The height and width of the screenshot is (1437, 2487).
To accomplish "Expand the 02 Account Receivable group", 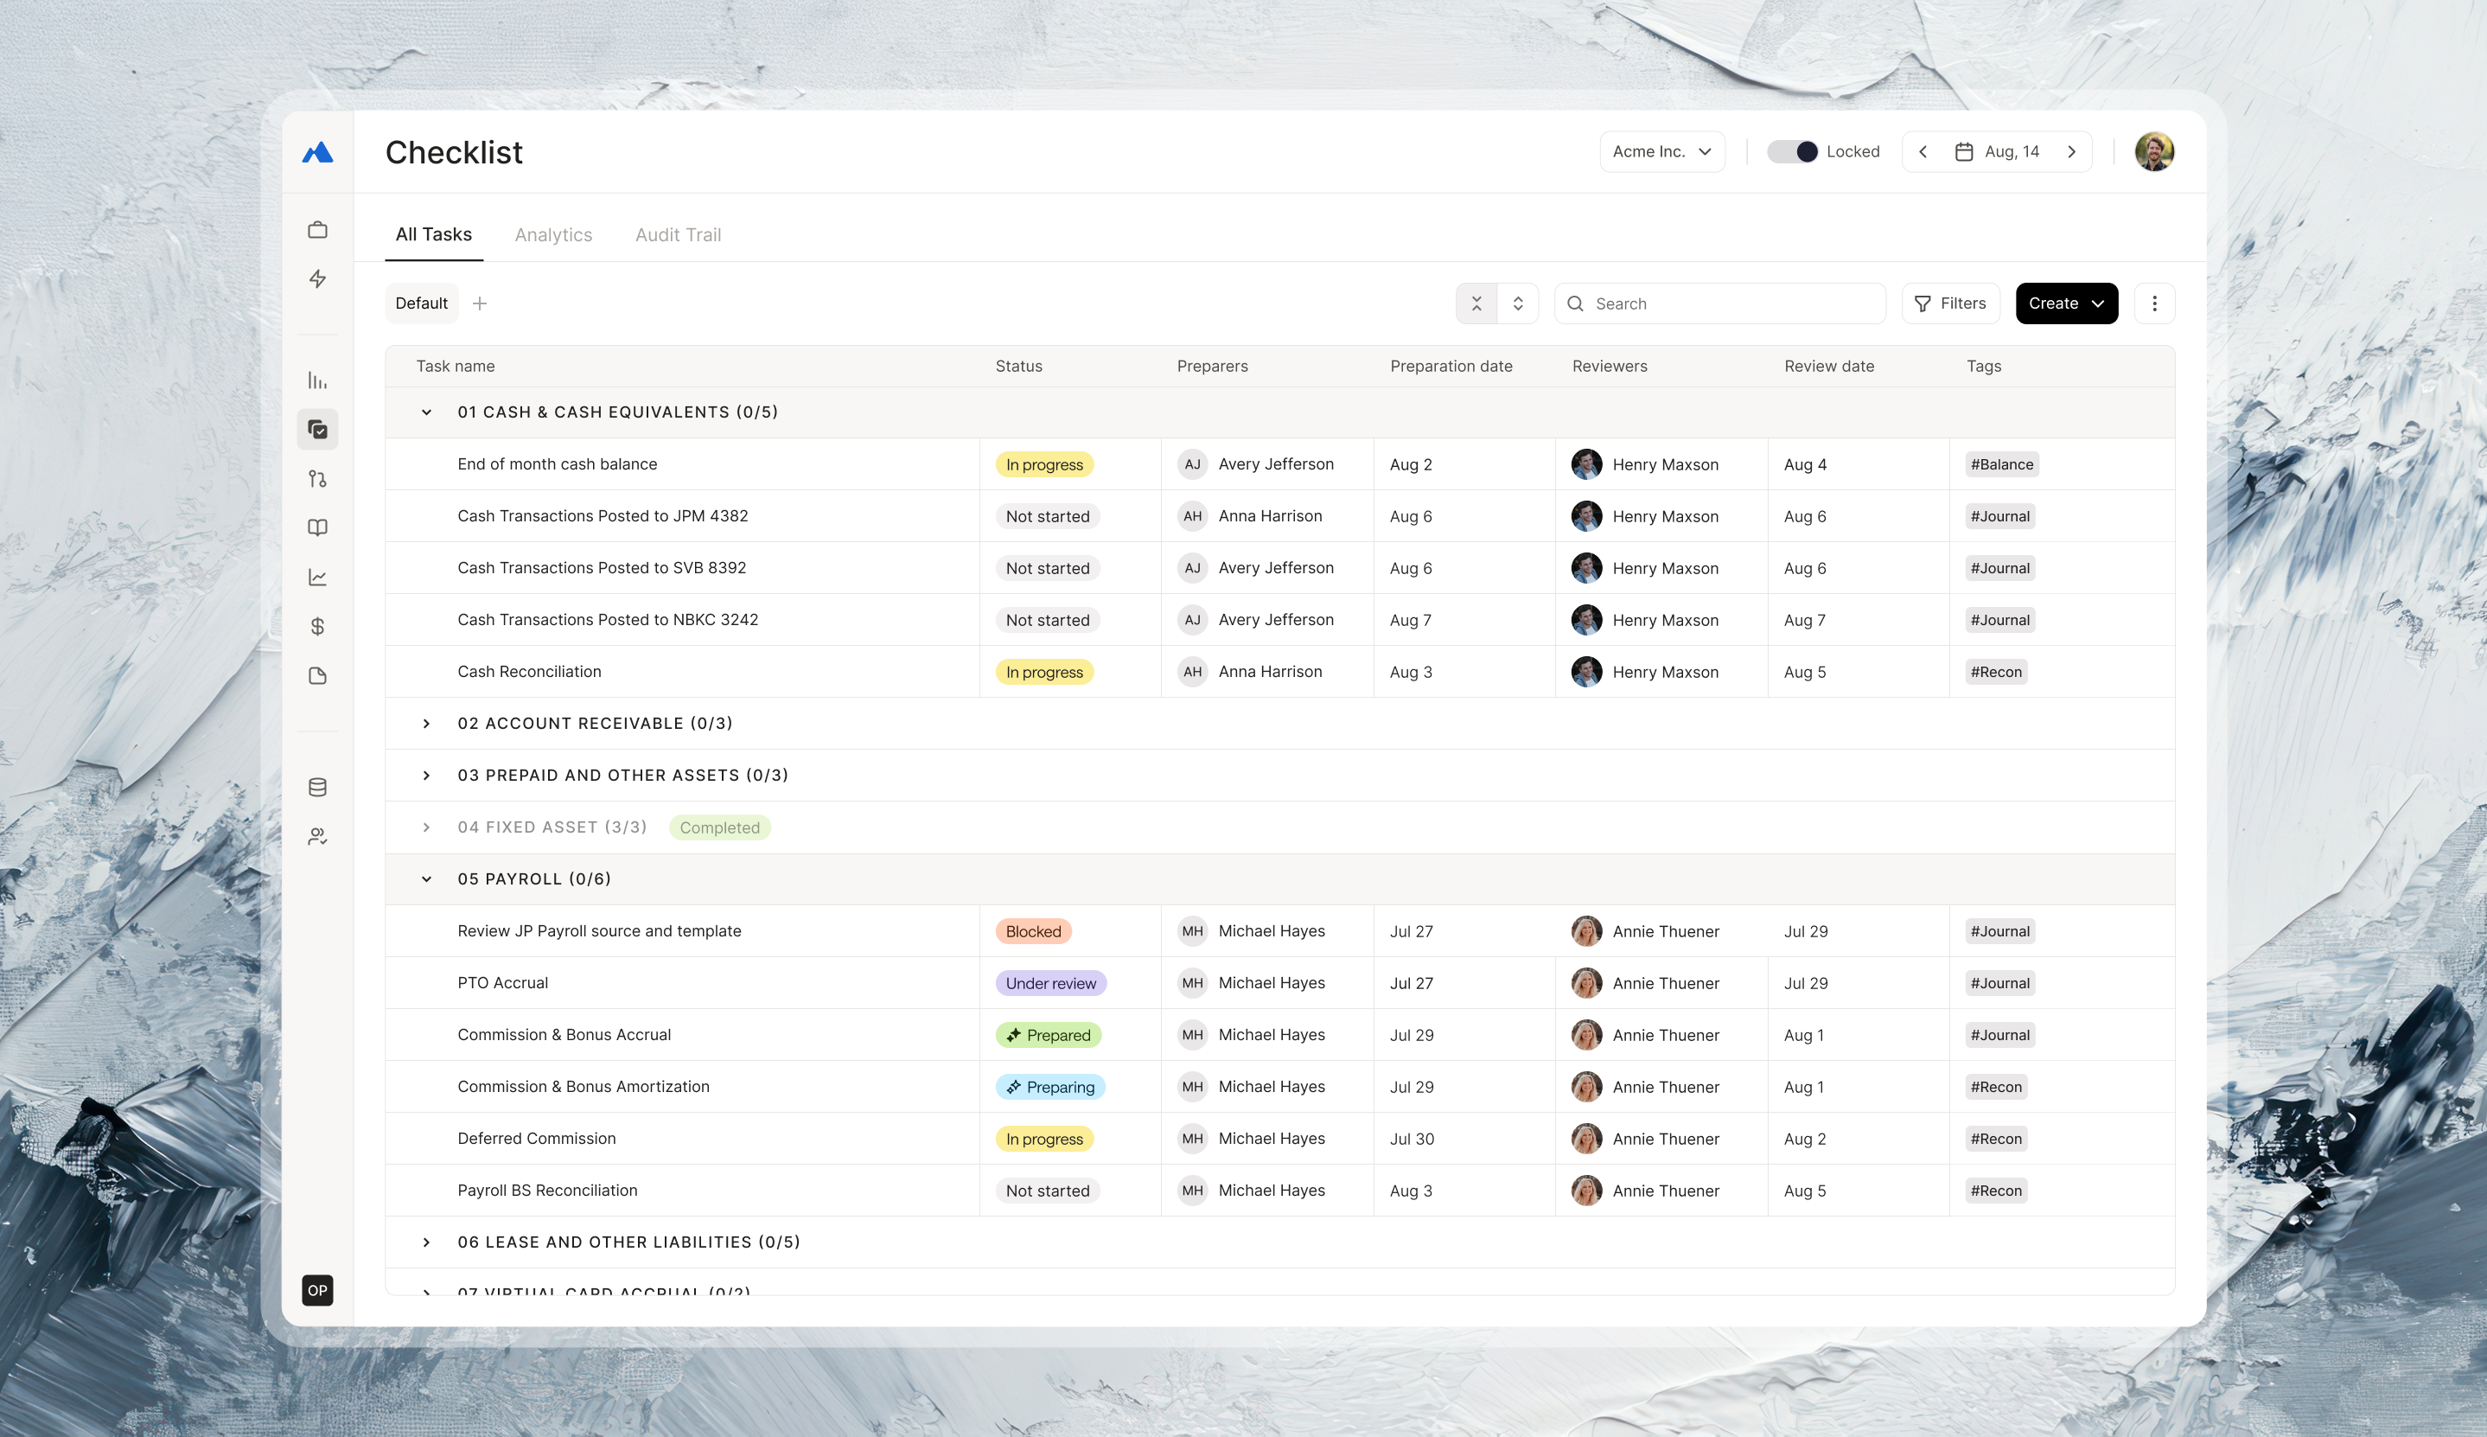I will (426, 724).
